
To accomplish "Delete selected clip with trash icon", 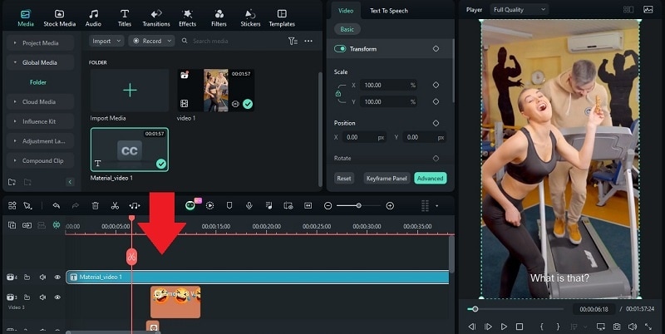I will [95, 205].
